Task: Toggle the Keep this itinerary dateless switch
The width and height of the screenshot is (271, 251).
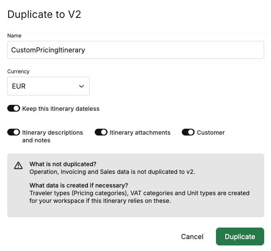Action: point(14,108)
